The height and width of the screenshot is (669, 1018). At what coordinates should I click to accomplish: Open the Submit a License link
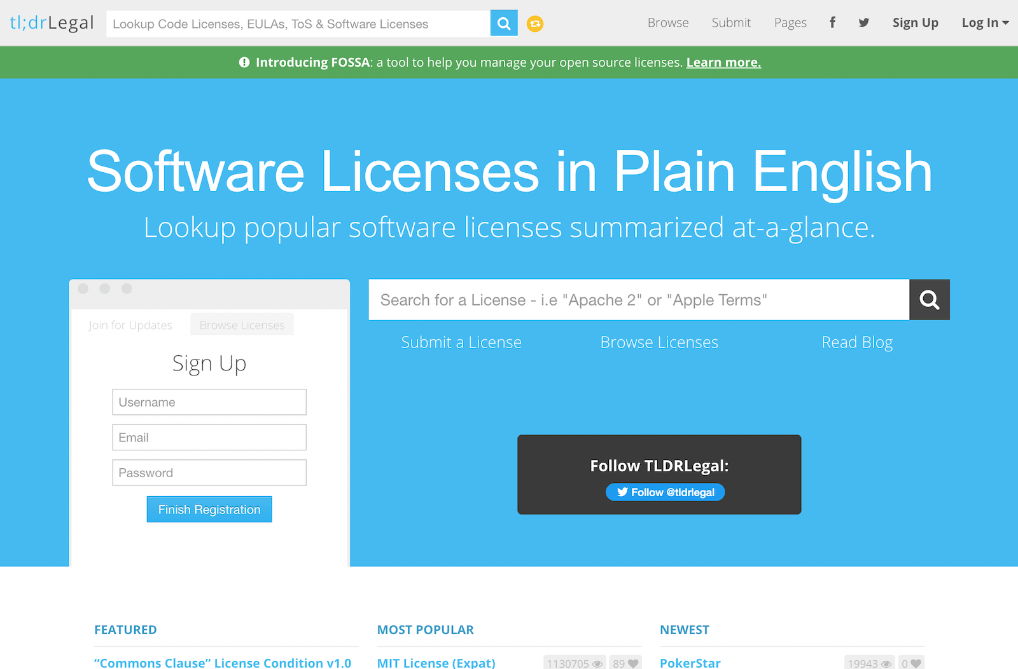coord(461,342)
